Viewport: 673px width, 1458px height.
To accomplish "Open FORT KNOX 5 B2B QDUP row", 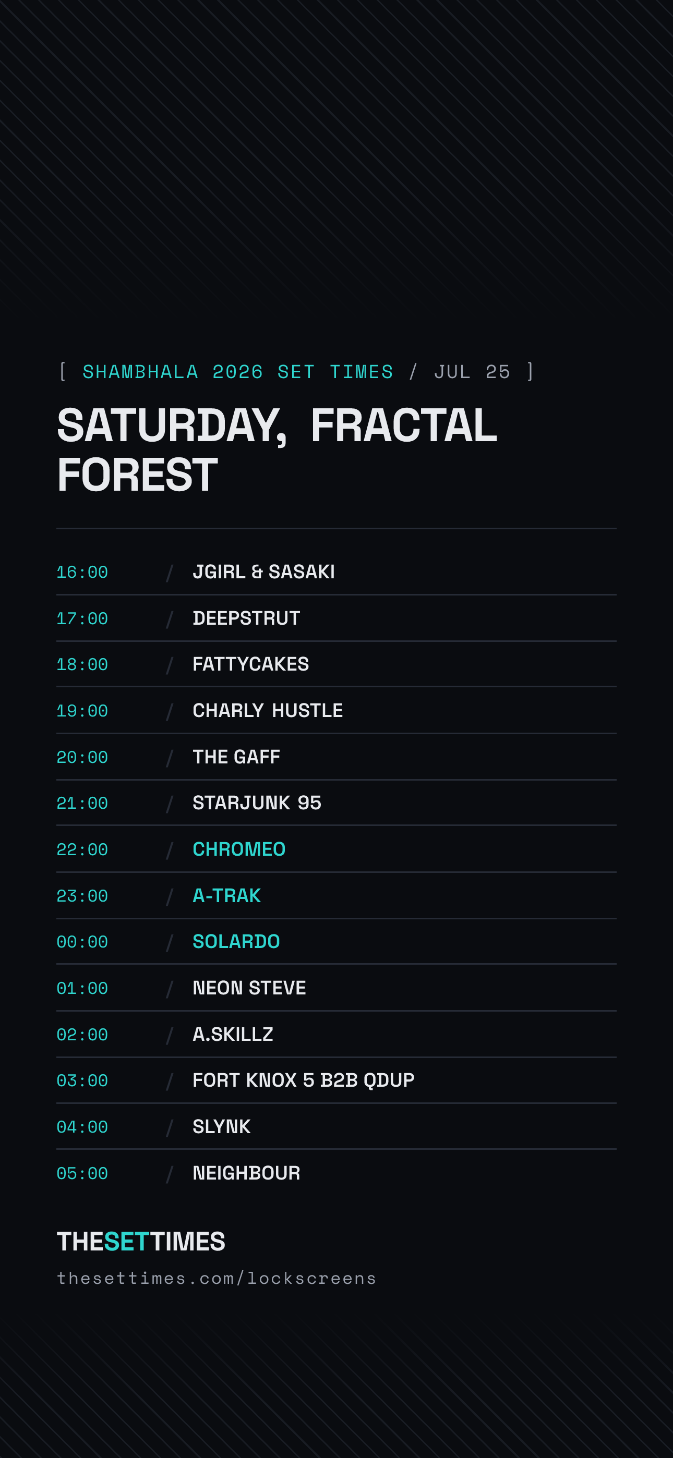I will 336,1080.
